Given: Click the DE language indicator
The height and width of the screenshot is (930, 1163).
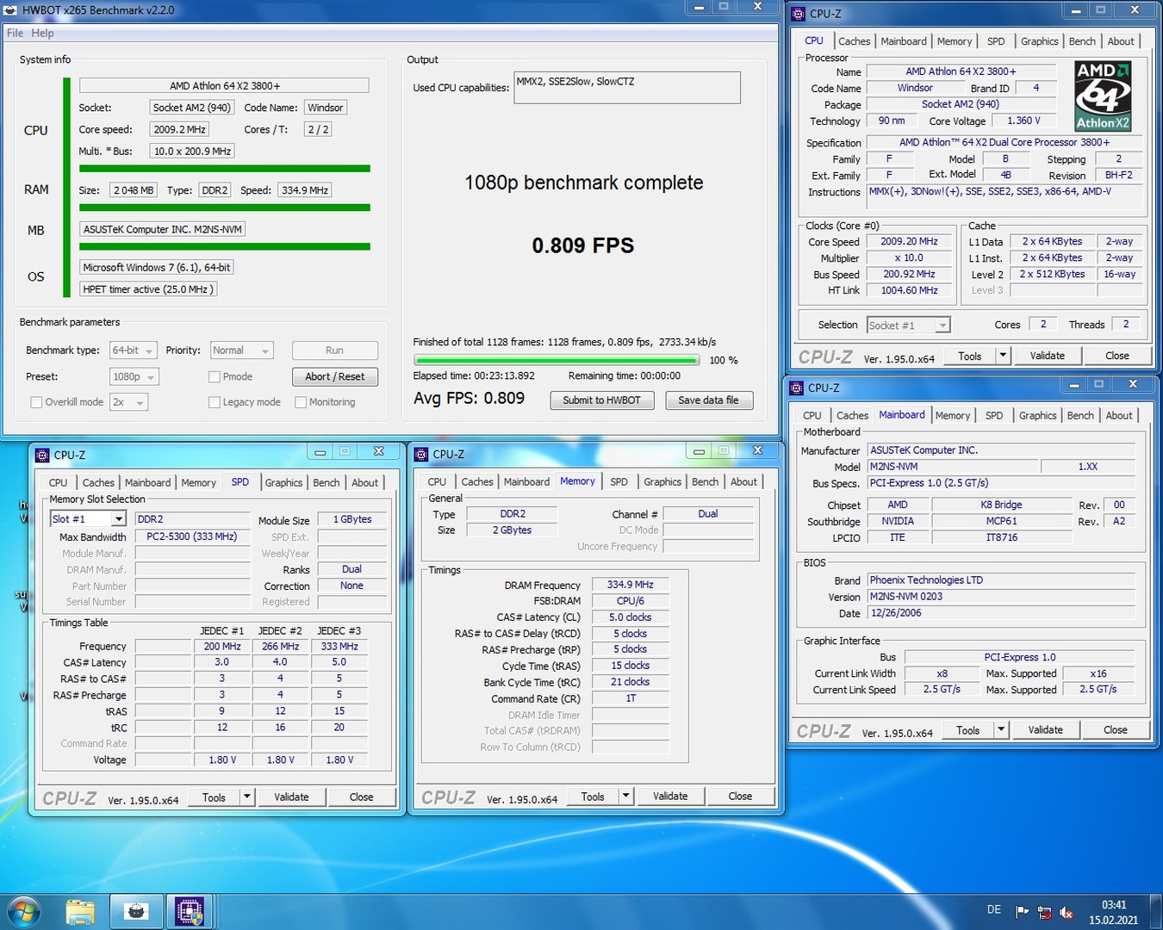Looking at the screenshot, I should (x=994, y=910).
